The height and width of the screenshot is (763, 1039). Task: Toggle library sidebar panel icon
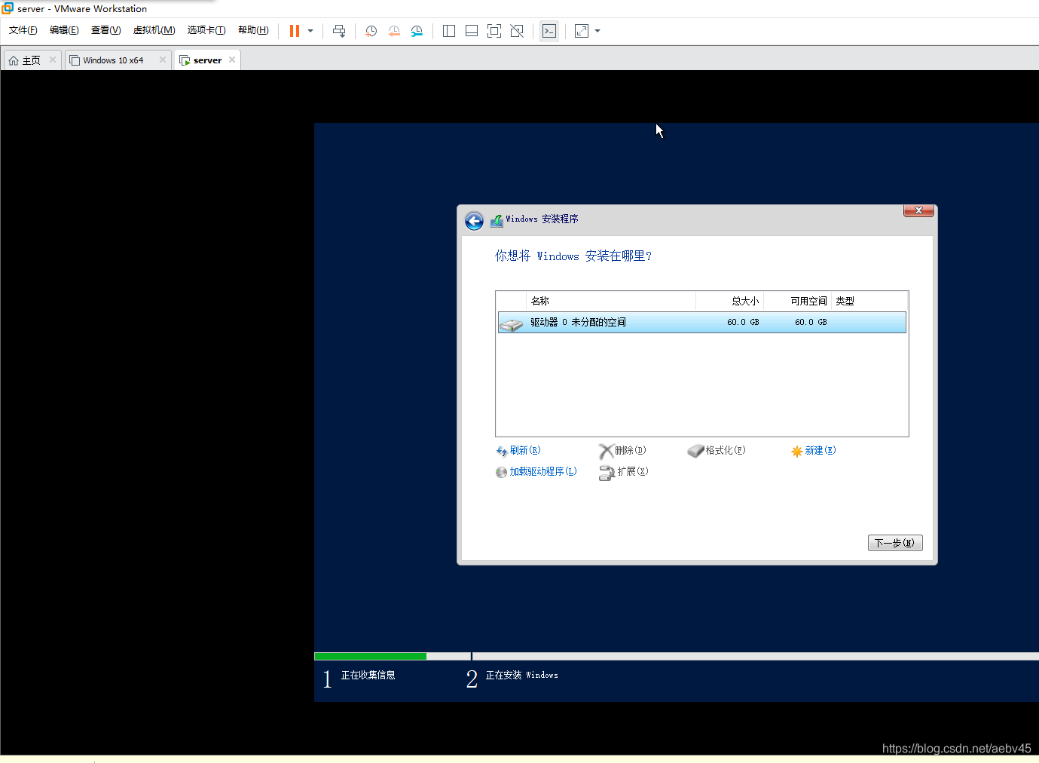click(449, 31)
